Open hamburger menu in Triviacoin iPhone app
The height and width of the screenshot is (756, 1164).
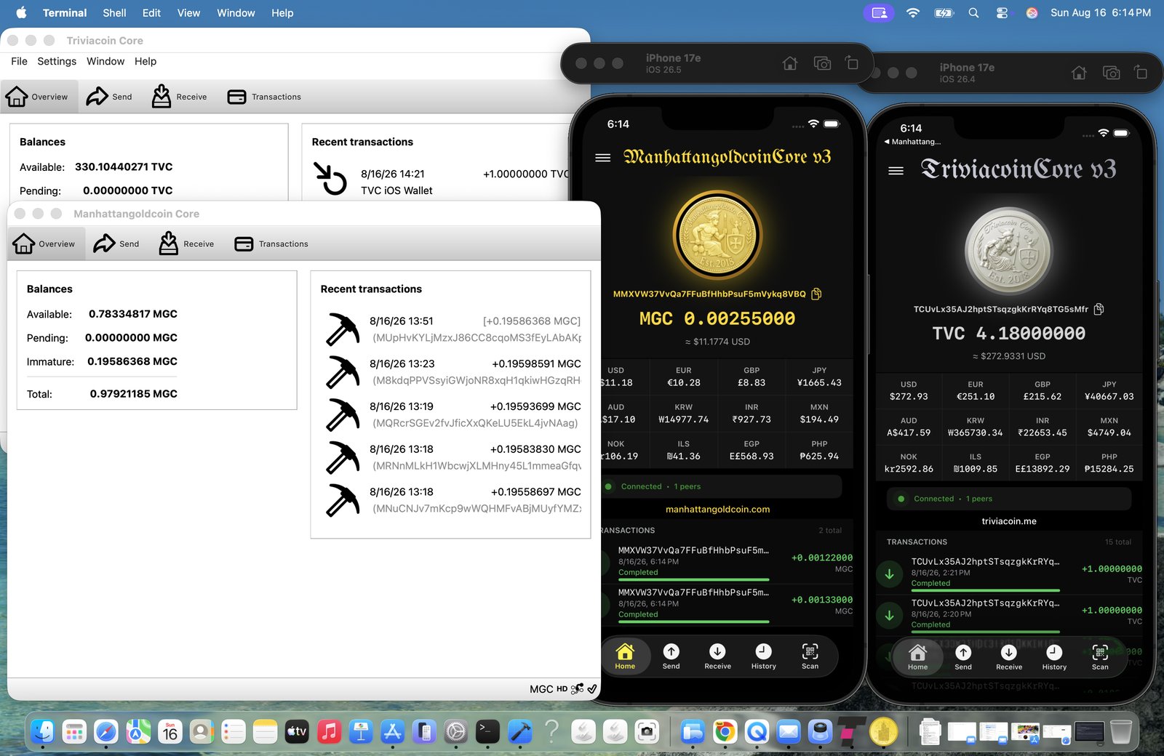point(896,170)
